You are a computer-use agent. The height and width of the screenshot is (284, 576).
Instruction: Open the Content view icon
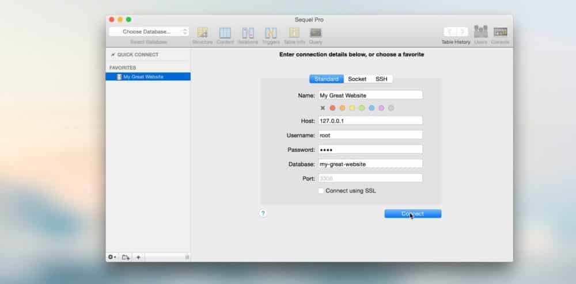[225, 33]
